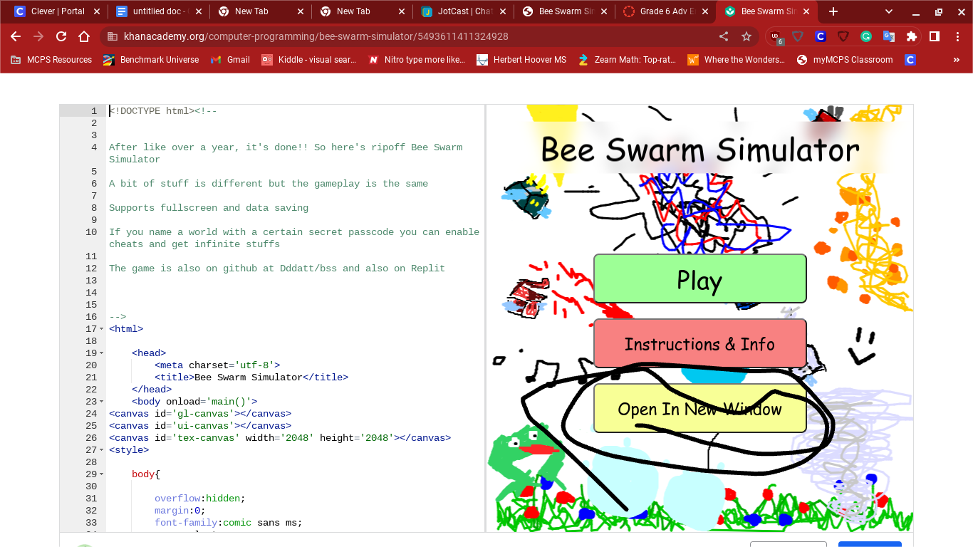The height and width of the screenshot is (547, 973).
Task: Go to the browser home page
Action: pyautogui.click(x=84, y=36)
